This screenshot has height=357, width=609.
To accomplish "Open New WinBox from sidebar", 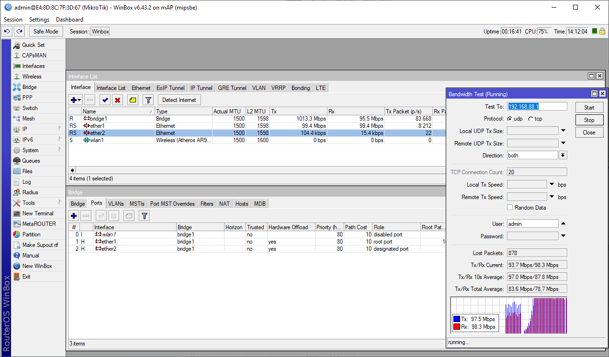I will (37, 266).
